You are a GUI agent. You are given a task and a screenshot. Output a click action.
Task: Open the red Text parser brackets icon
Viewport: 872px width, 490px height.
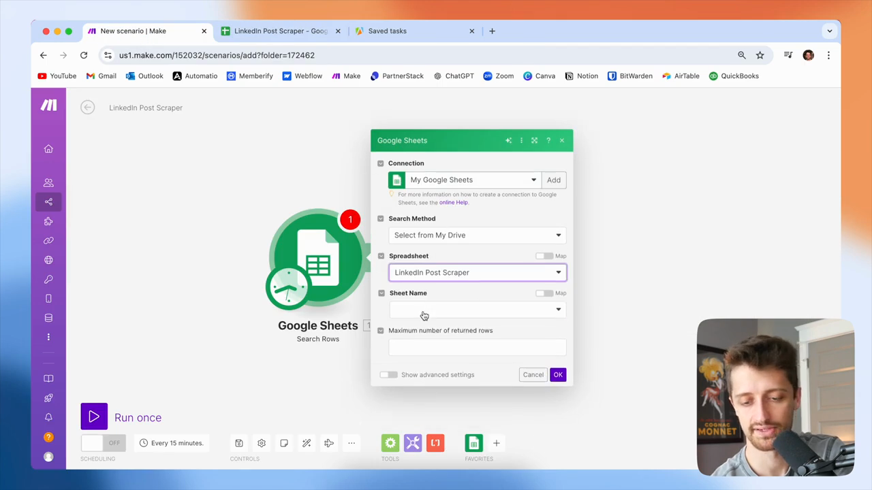[435, 443]
